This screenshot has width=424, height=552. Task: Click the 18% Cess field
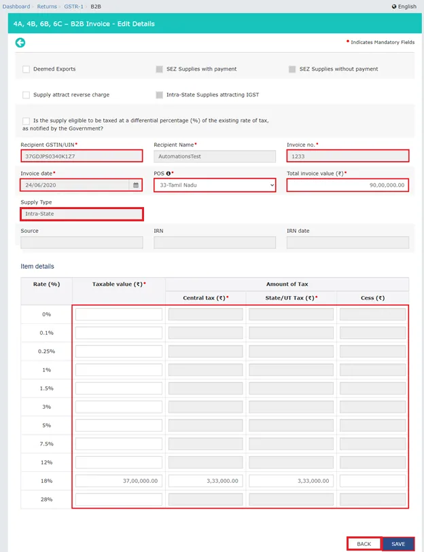tap(372, 481)
